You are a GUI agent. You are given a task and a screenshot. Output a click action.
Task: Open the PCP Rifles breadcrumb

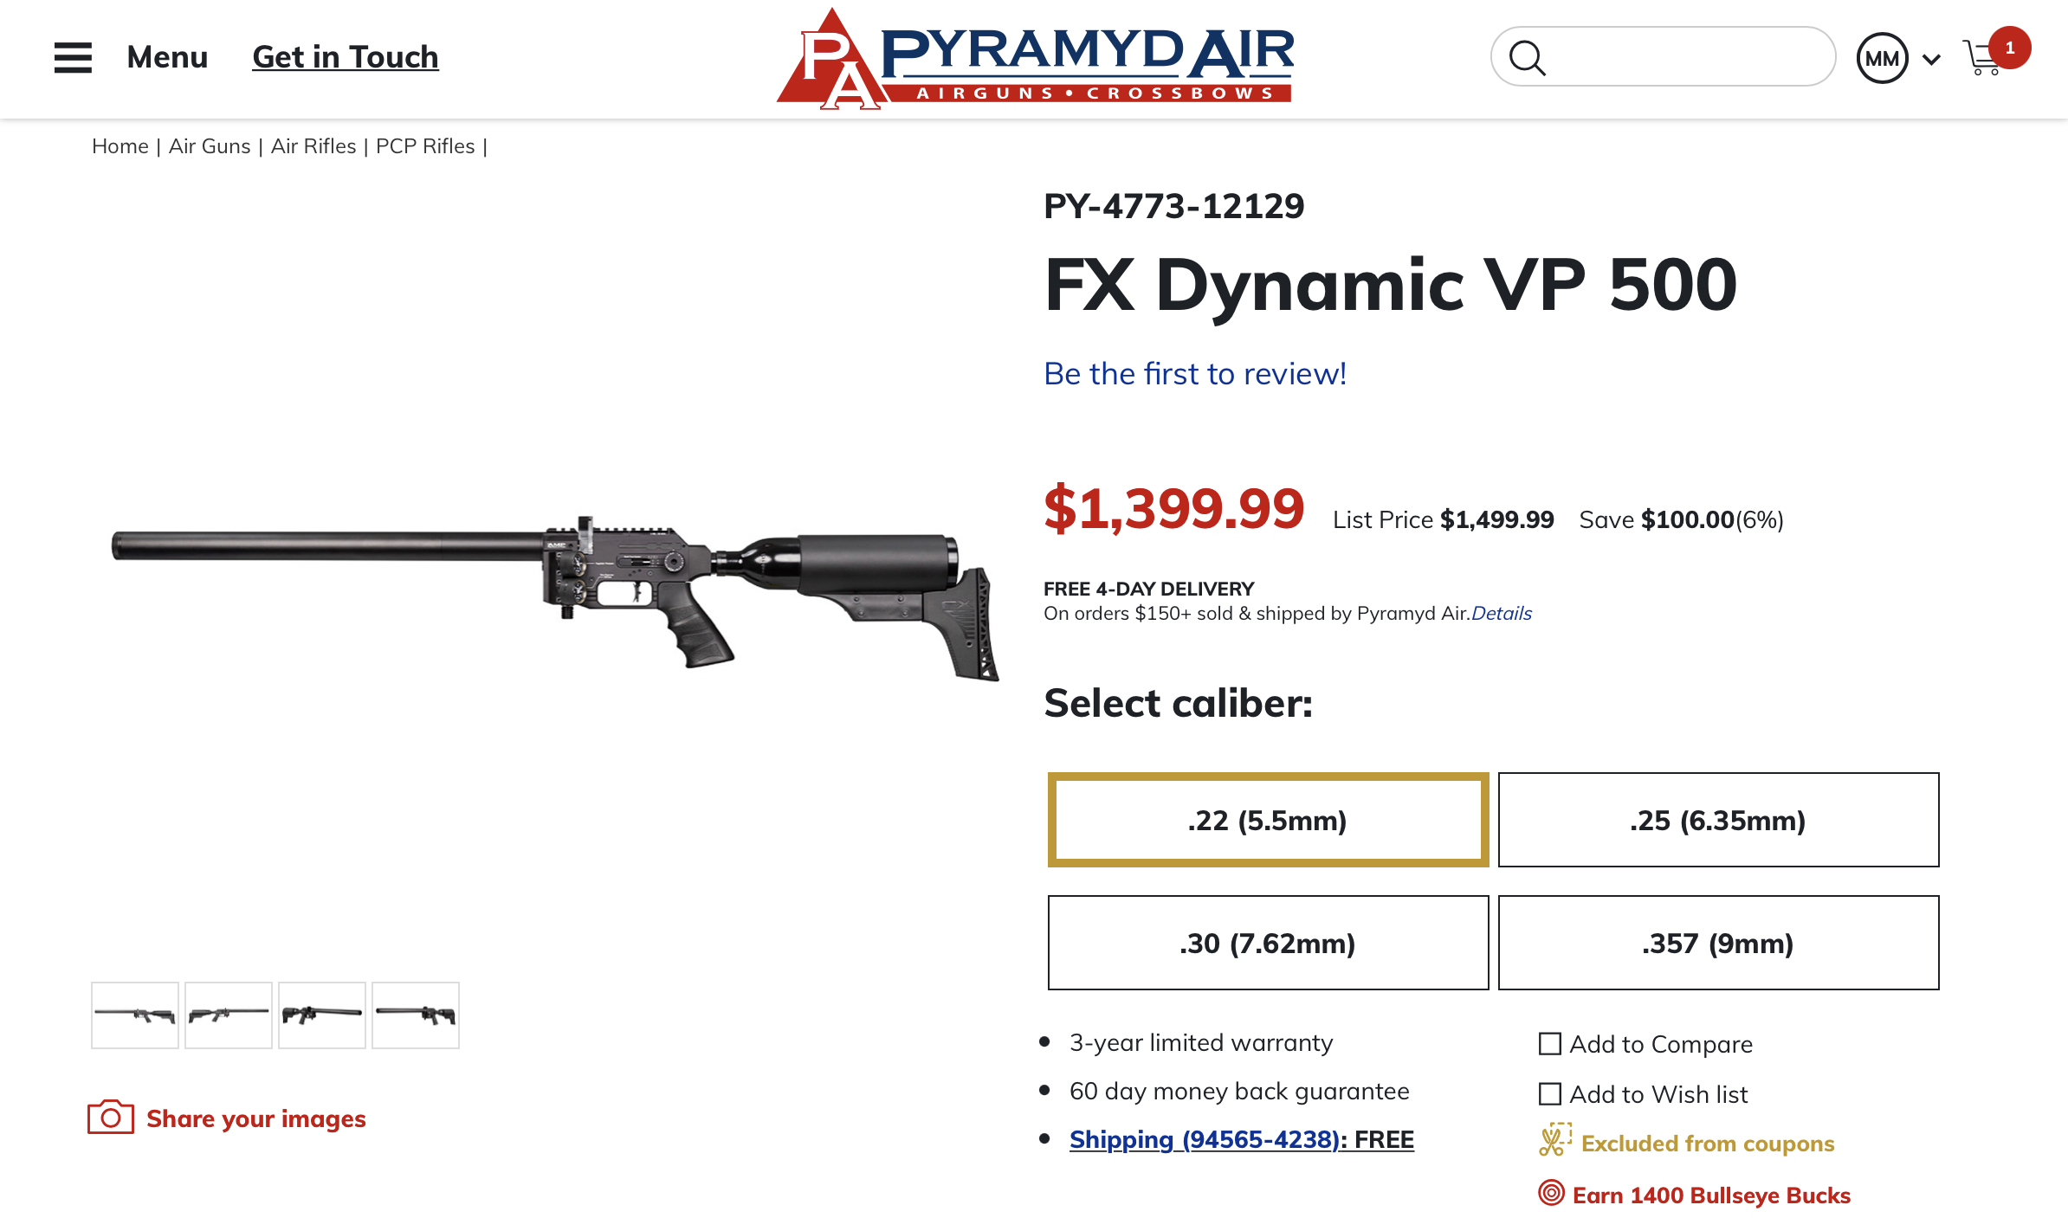[425, 146]
